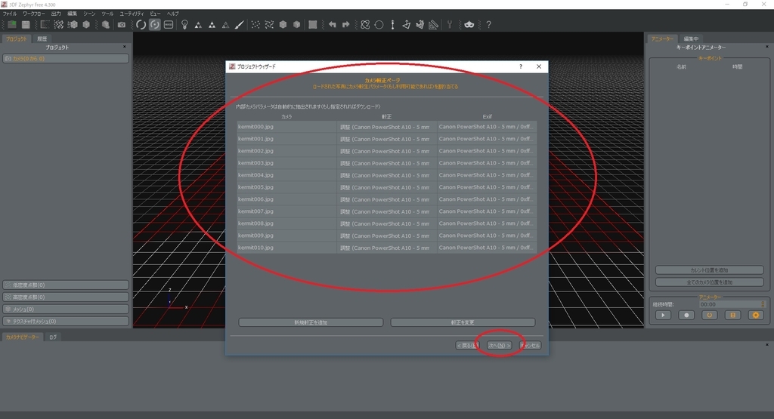
Task: Open the ファイル menu
Action: point(9,14)
